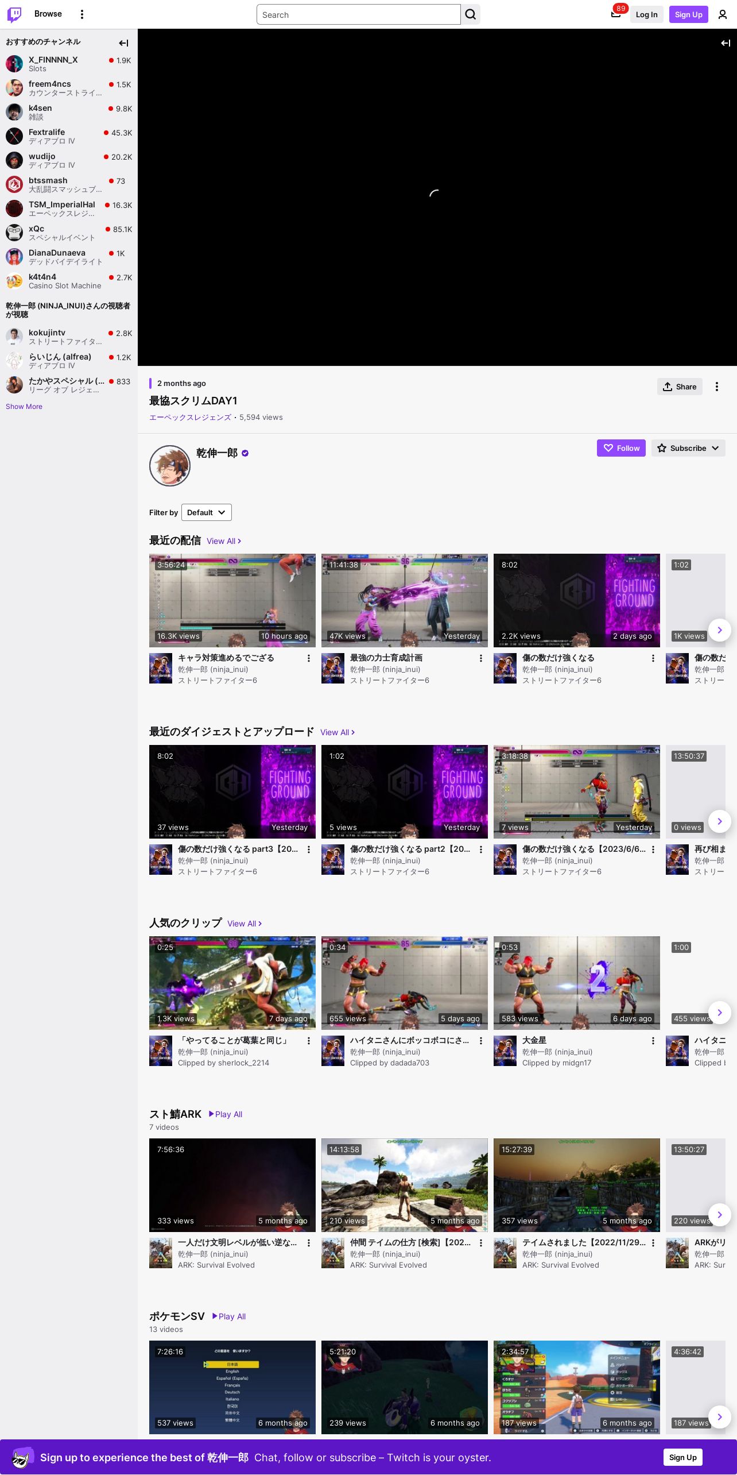Image resolution: width=737 pixels, height=1475 pixels.
Task: Open k4t4n4 channel in sidebar
Action: click(x=69, y=281)
